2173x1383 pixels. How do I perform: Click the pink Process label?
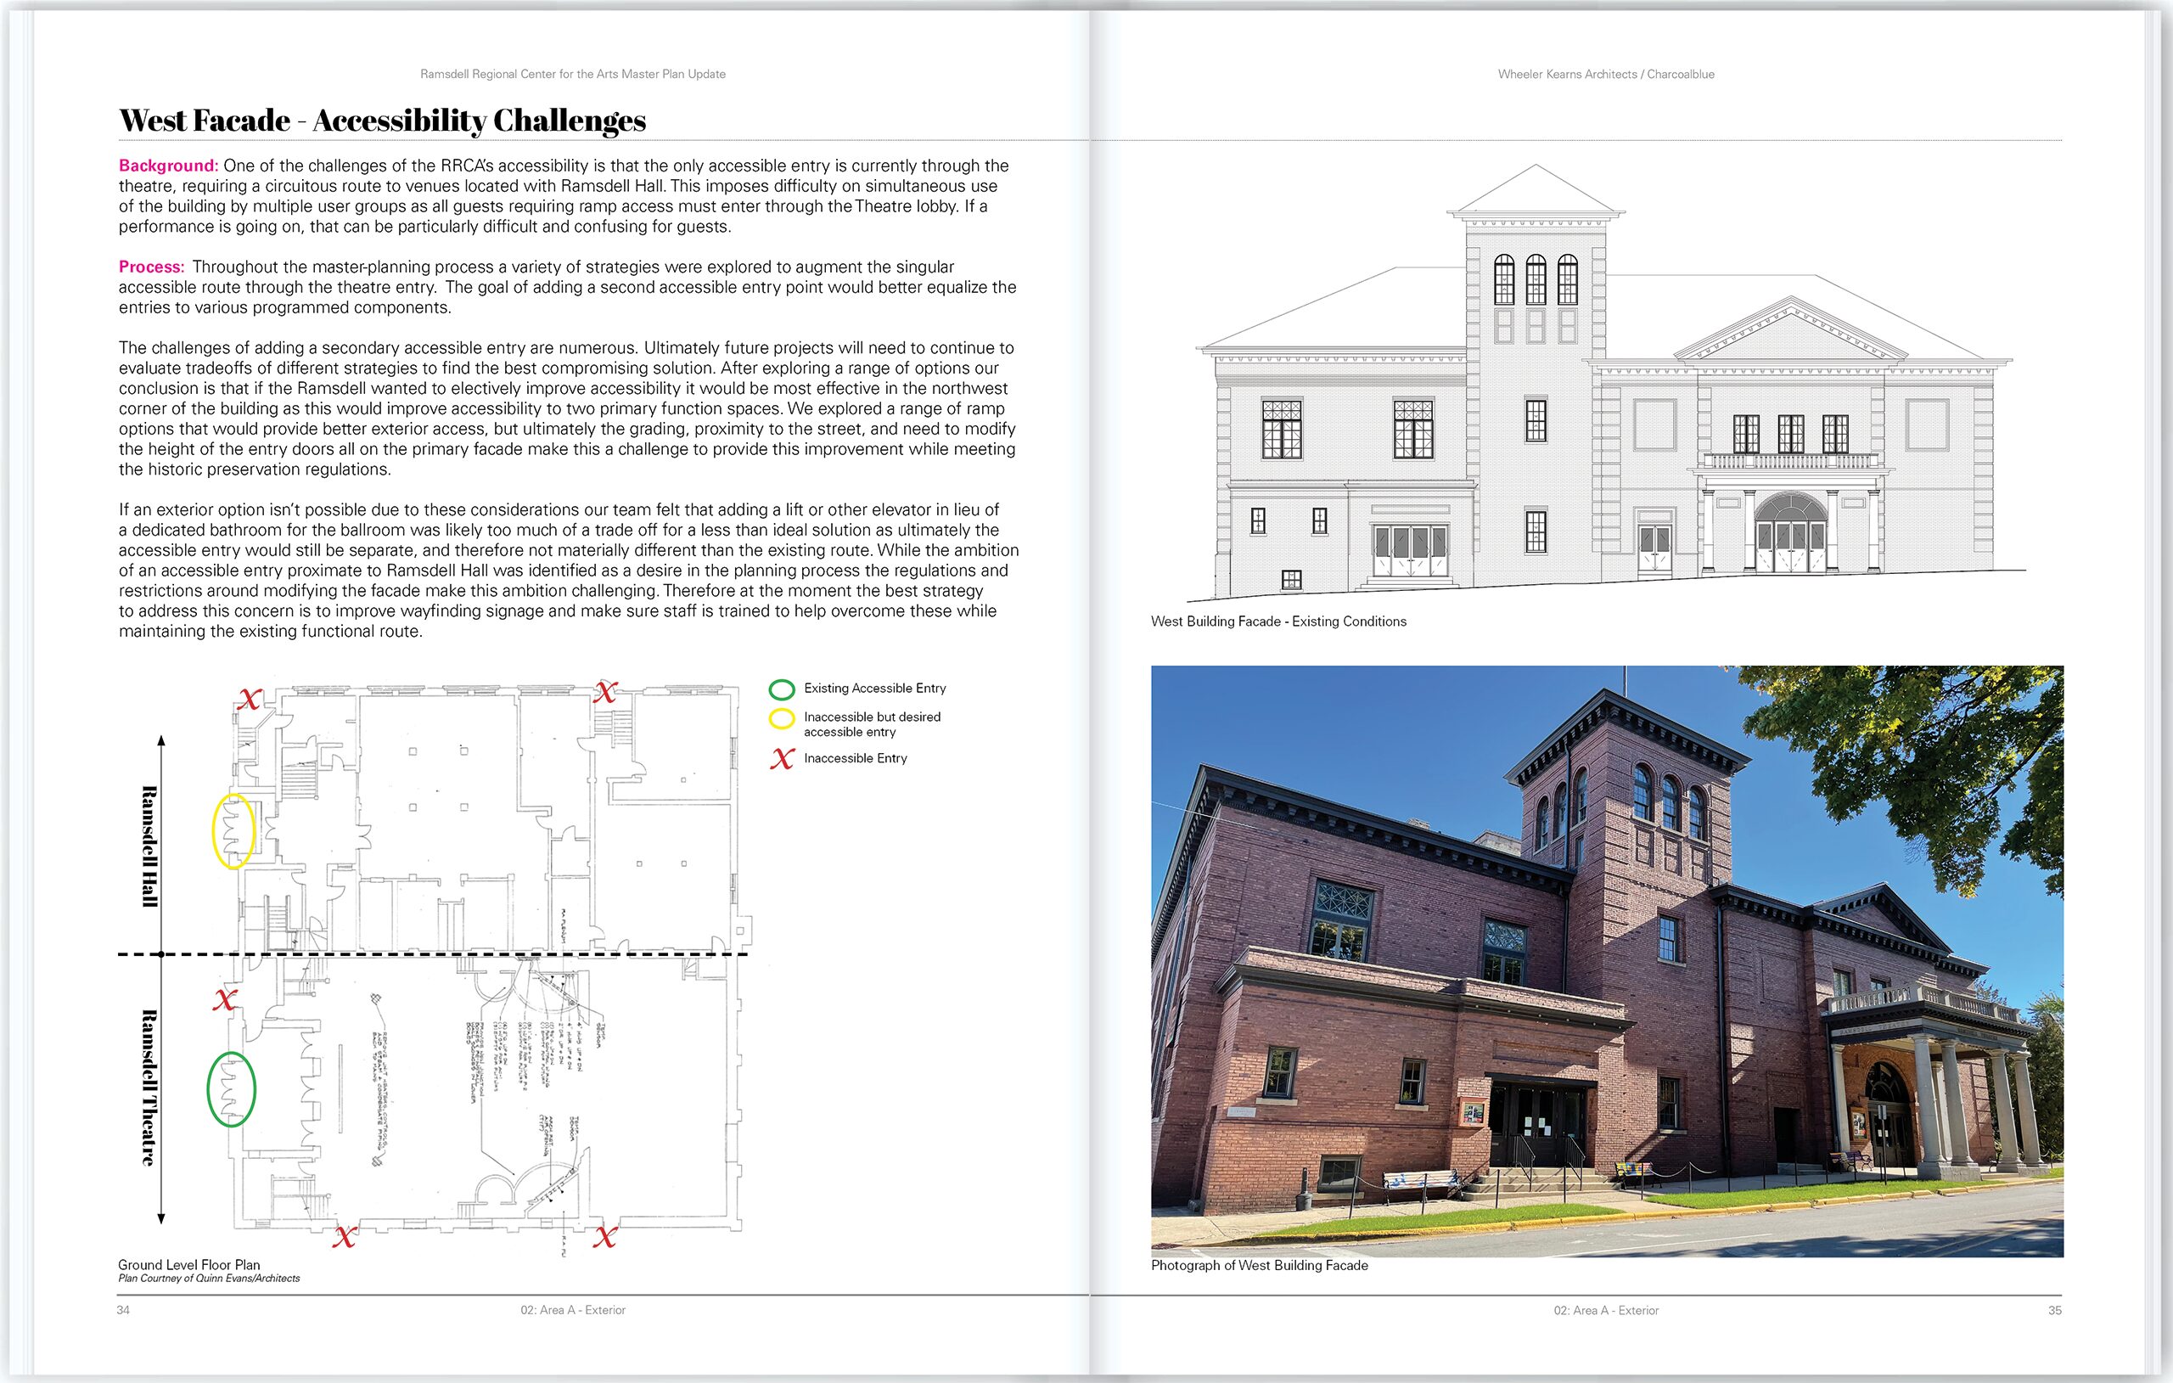pos(152,267)
